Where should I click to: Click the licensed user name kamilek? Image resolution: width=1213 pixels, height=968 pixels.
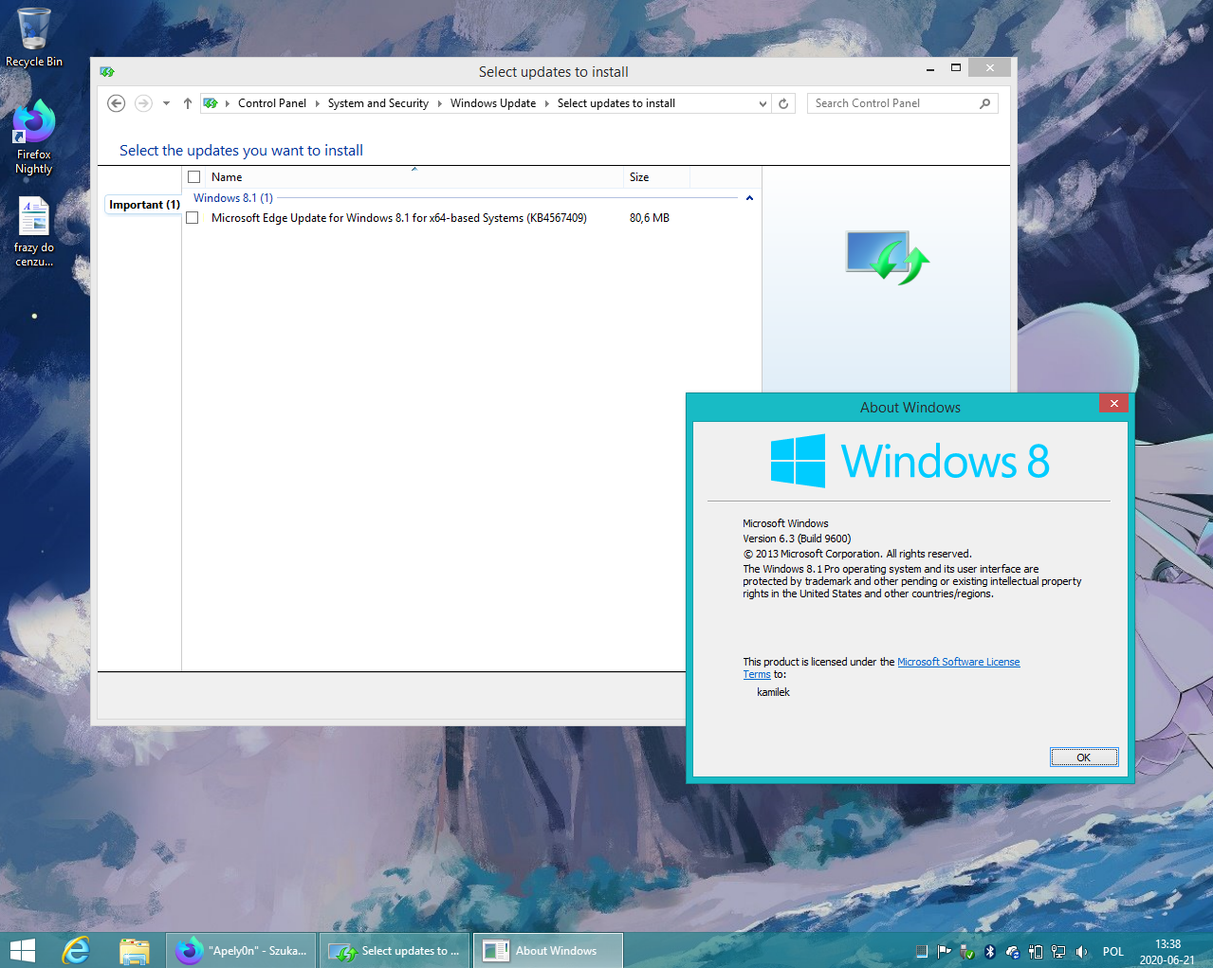773,692
